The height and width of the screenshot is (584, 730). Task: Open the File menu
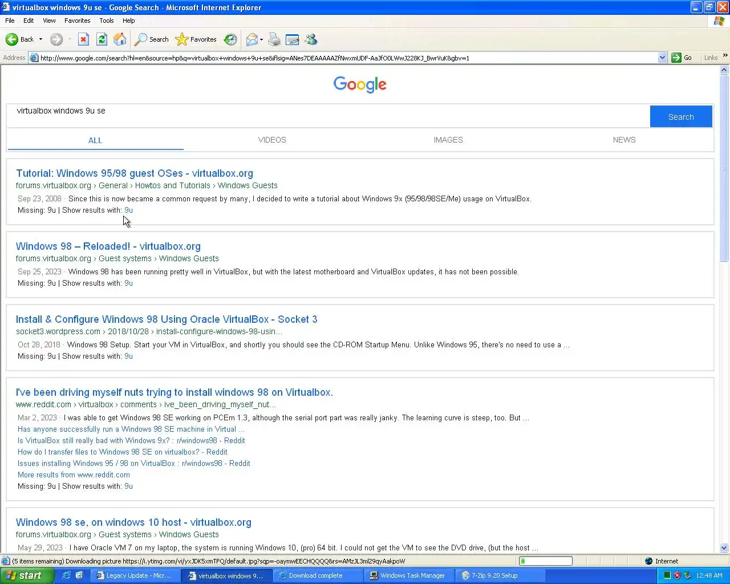point(10,21)
